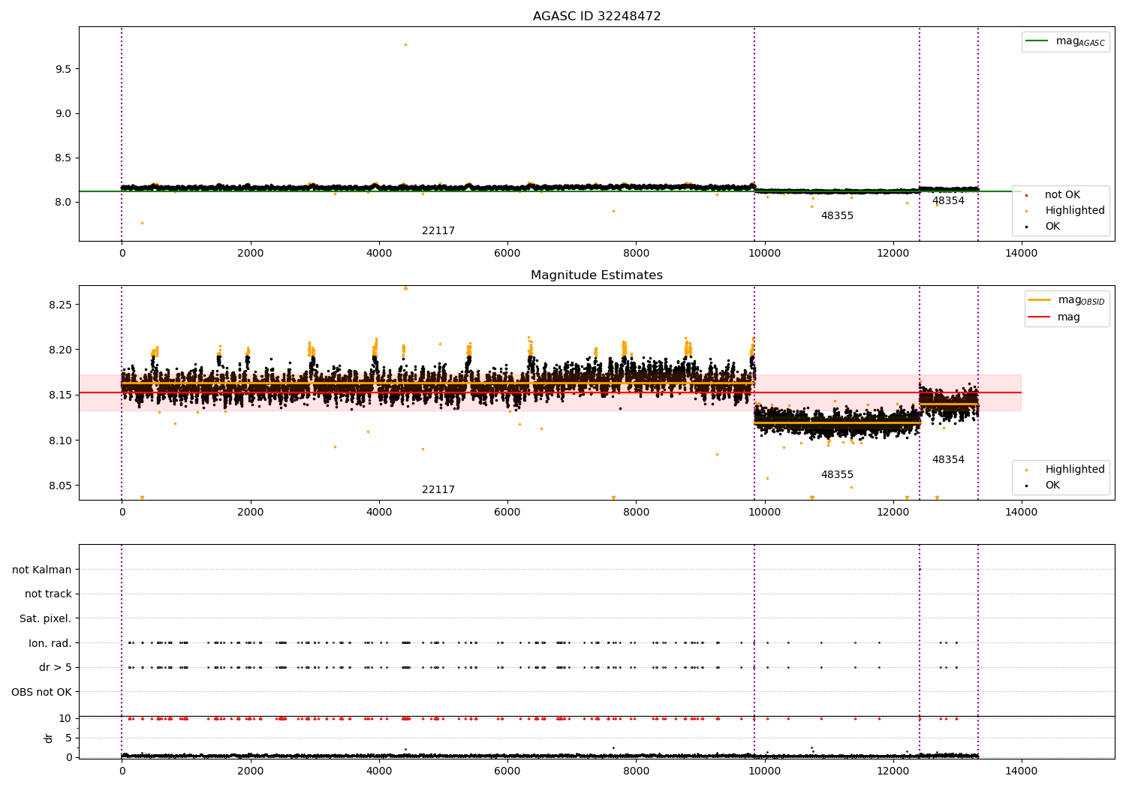The width and height of the screenshot is (1126, 788).
Task: Click the 2000 x-tick under the bottom plot
Action: click(250, 771)
